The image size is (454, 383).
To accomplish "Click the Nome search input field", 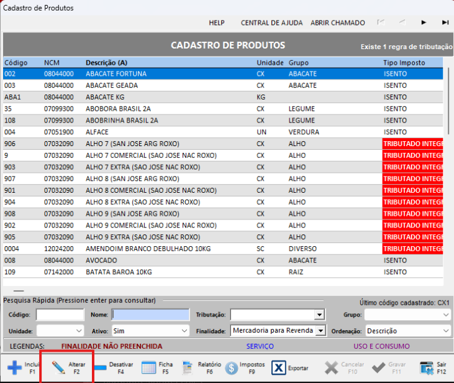I will (x=150, y=315).
